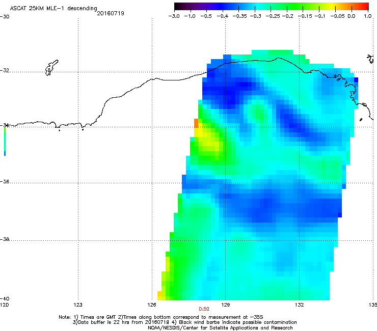The height and width of the screenshot is (331, 377).
Task: Click colorbar label -0.25
Action: pos(273,16)
